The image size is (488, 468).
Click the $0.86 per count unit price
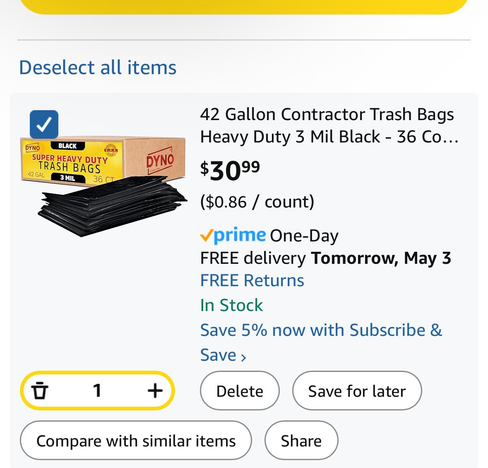coord(257,202)
